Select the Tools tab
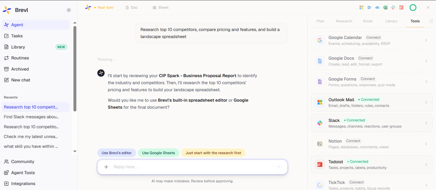Viewport: 436px width, 190px height. (x=415, y=21)
